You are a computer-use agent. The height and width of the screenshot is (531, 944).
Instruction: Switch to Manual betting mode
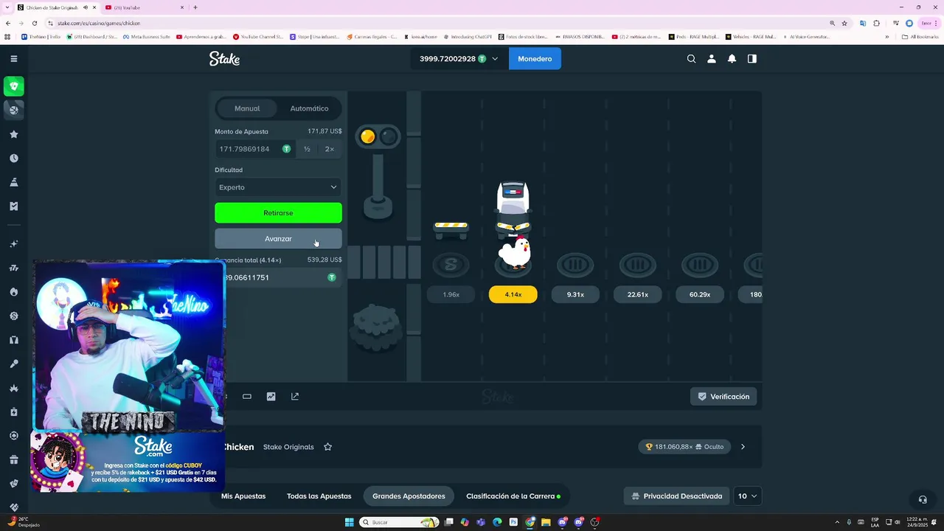(247, 108)
